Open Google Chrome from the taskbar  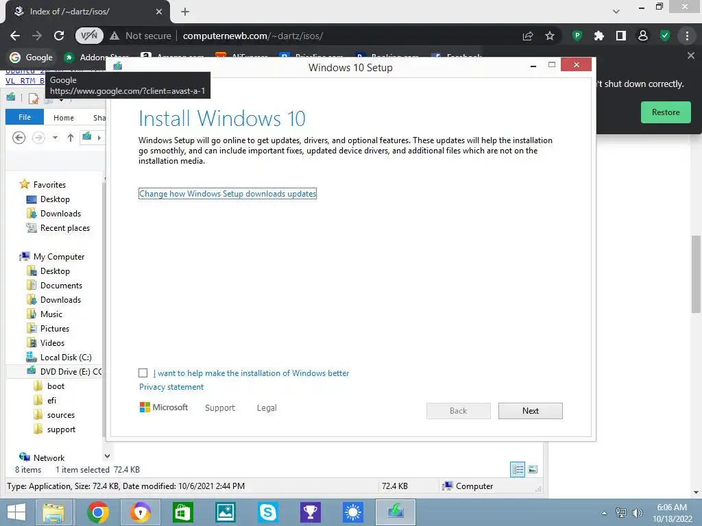point(97,512)
